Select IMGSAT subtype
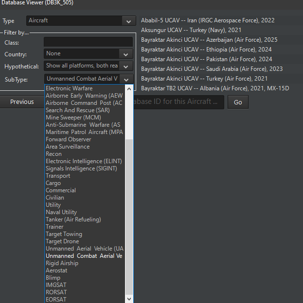The width and height of the screenshot is (303, 303). [x=85, y=285]
